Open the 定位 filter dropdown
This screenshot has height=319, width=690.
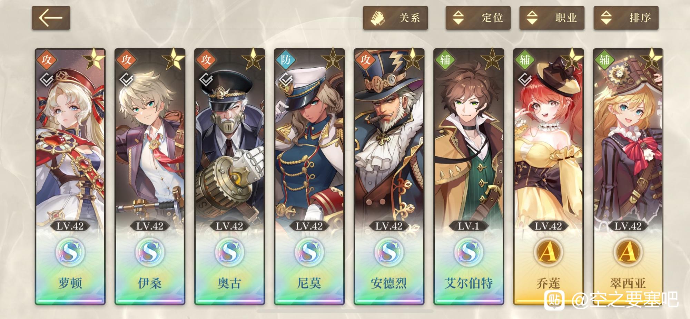pyautogui.click(x=478, y=18)
